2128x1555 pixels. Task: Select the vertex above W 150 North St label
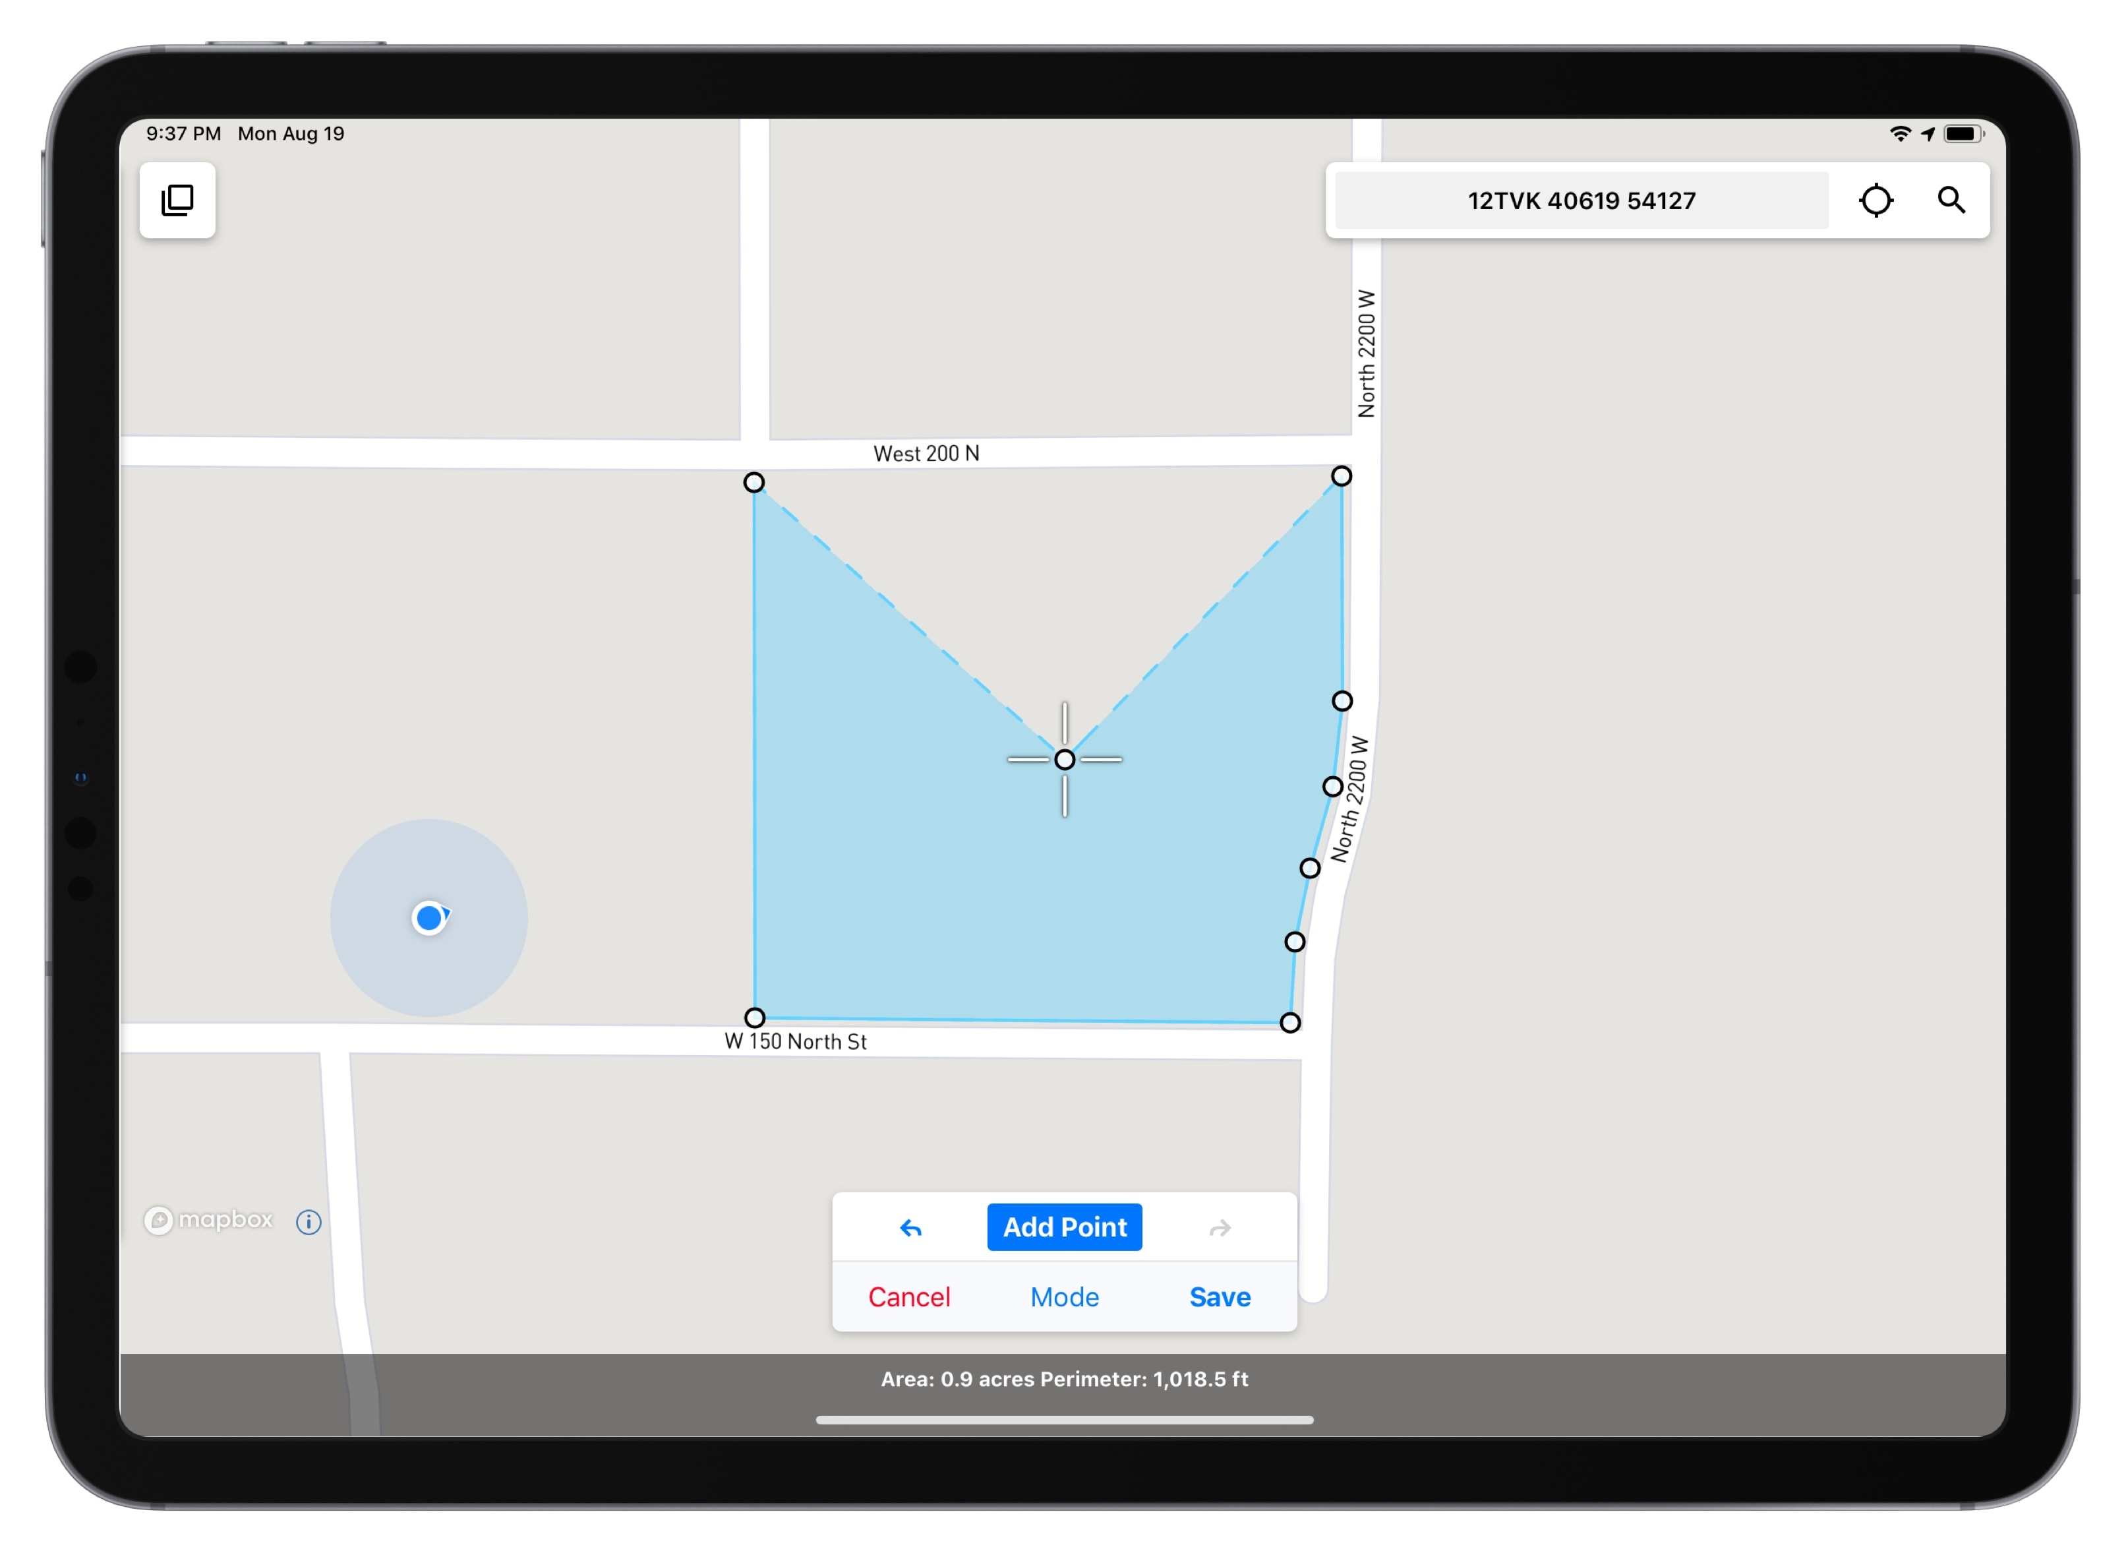click(x=754, y=1018)
